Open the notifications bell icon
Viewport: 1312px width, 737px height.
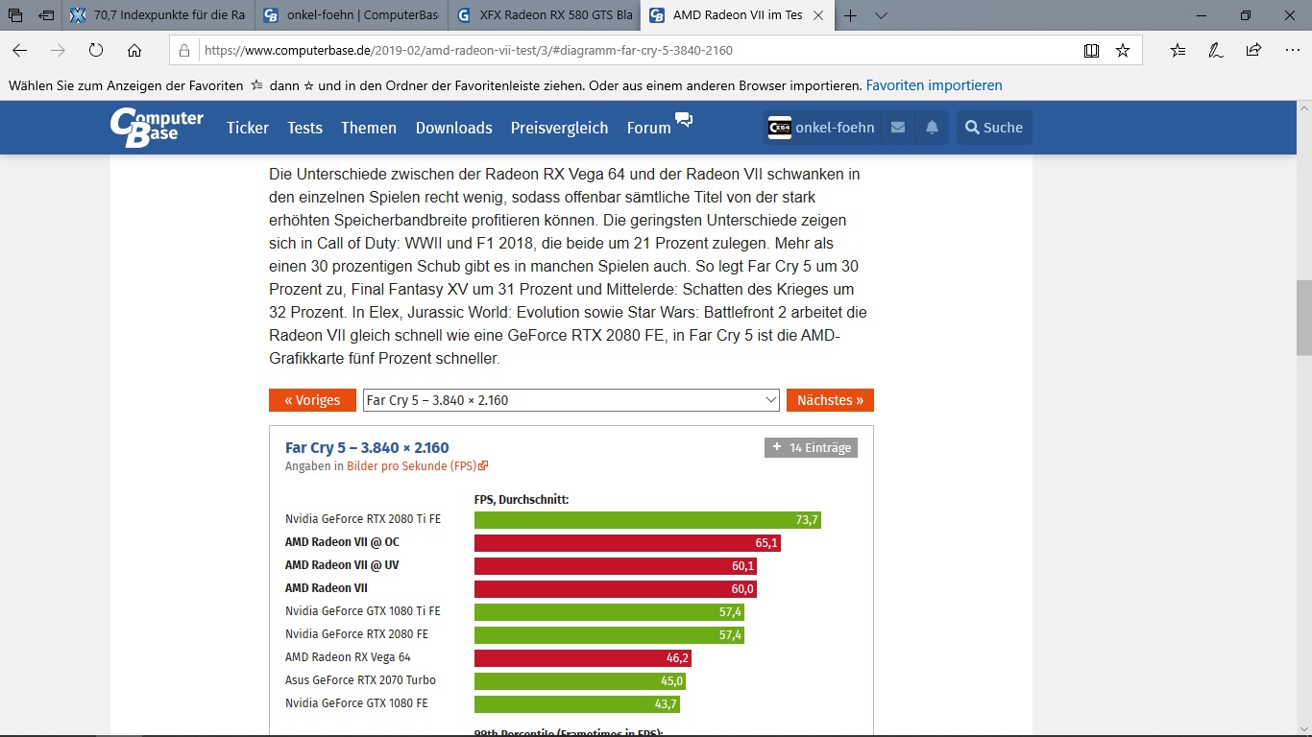tap(932, 128)
